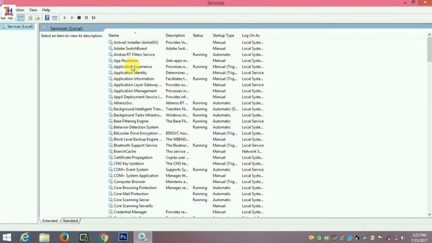The width and height of the screenshot is (432, 243).
Task: Toggle the Action Pane toolbar icon
Action: click(55, 18)
